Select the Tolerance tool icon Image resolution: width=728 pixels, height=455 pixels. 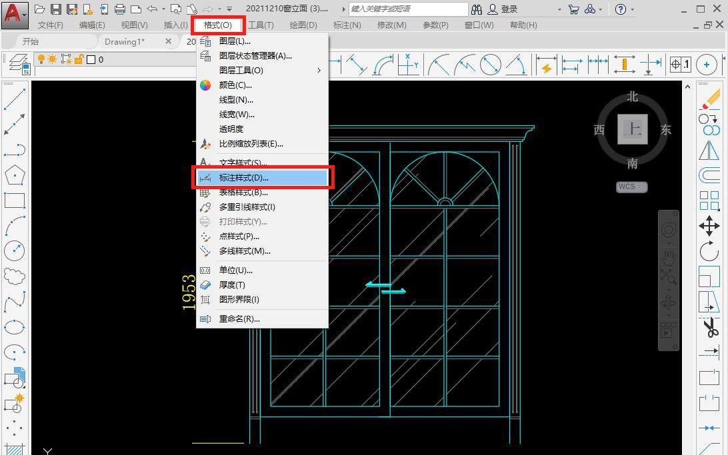681,65
